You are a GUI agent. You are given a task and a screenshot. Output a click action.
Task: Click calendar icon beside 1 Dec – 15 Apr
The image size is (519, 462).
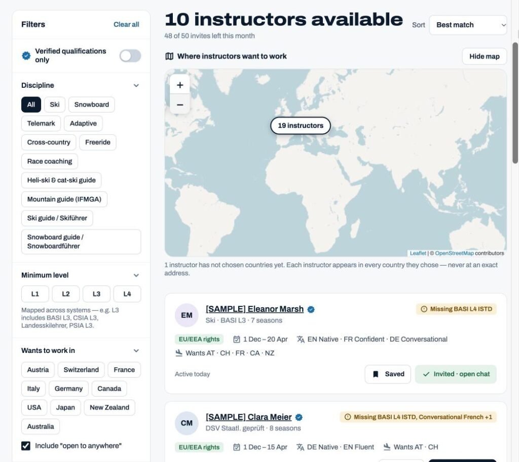236,447
